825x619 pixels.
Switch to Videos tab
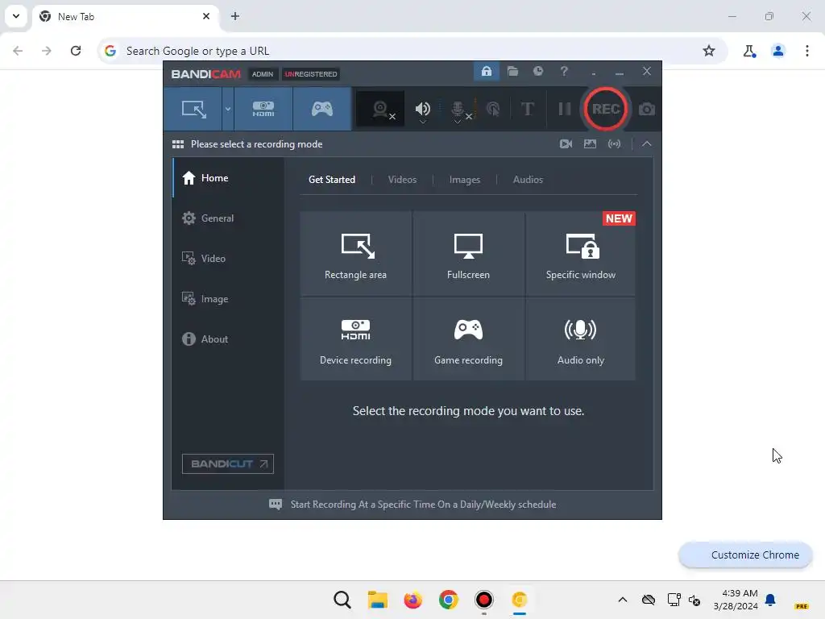point(402,180)
